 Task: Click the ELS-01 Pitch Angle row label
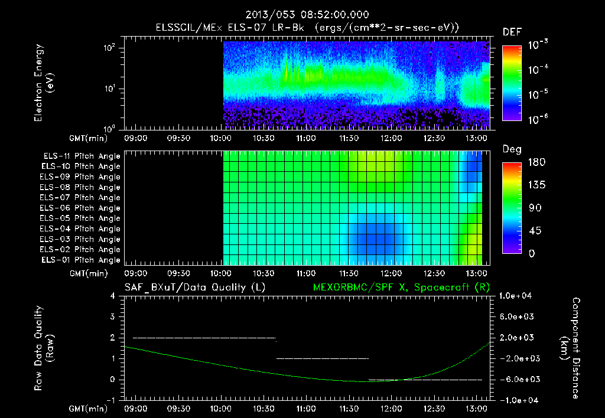[80, 260]
